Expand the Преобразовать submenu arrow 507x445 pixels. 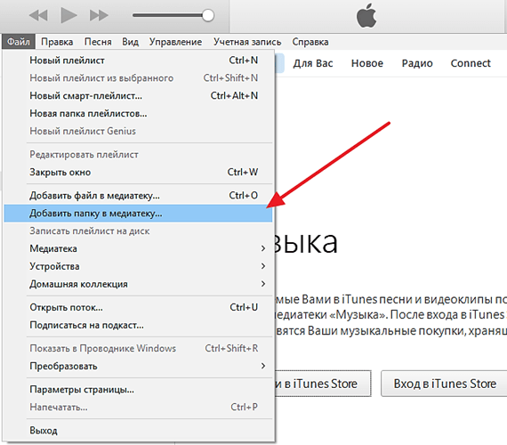[263, 366]
